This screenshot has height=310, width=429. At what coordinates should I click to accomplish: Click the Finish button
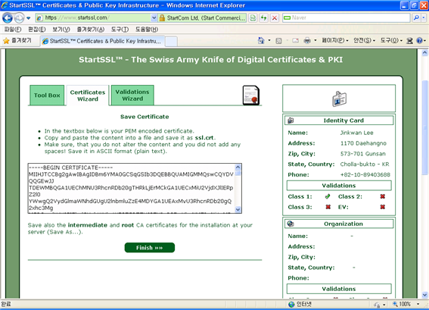pos(150,248)
